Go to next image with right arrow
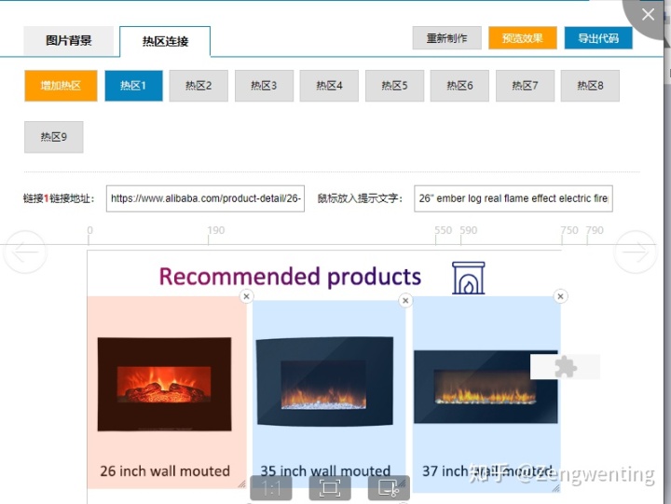The image size is (671, 504). click(635, 252)
